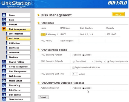Open the Home menu
The image size is (129, 102).
[18, 15]
